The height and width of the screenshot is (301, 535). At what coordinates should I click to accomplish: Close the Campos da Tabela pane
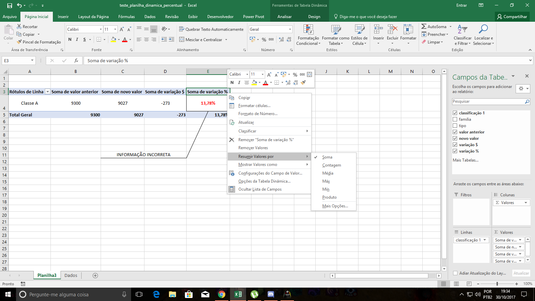tap(527, 76)
